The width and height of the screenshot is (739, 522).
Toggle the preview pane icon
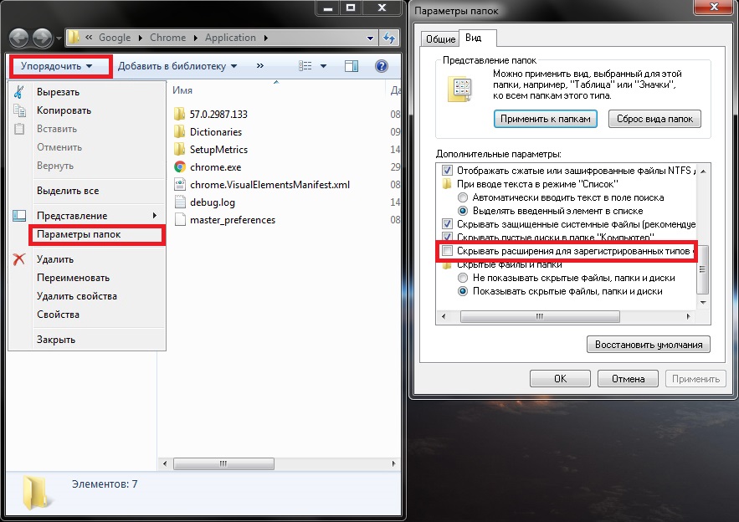tap(352, 66)
